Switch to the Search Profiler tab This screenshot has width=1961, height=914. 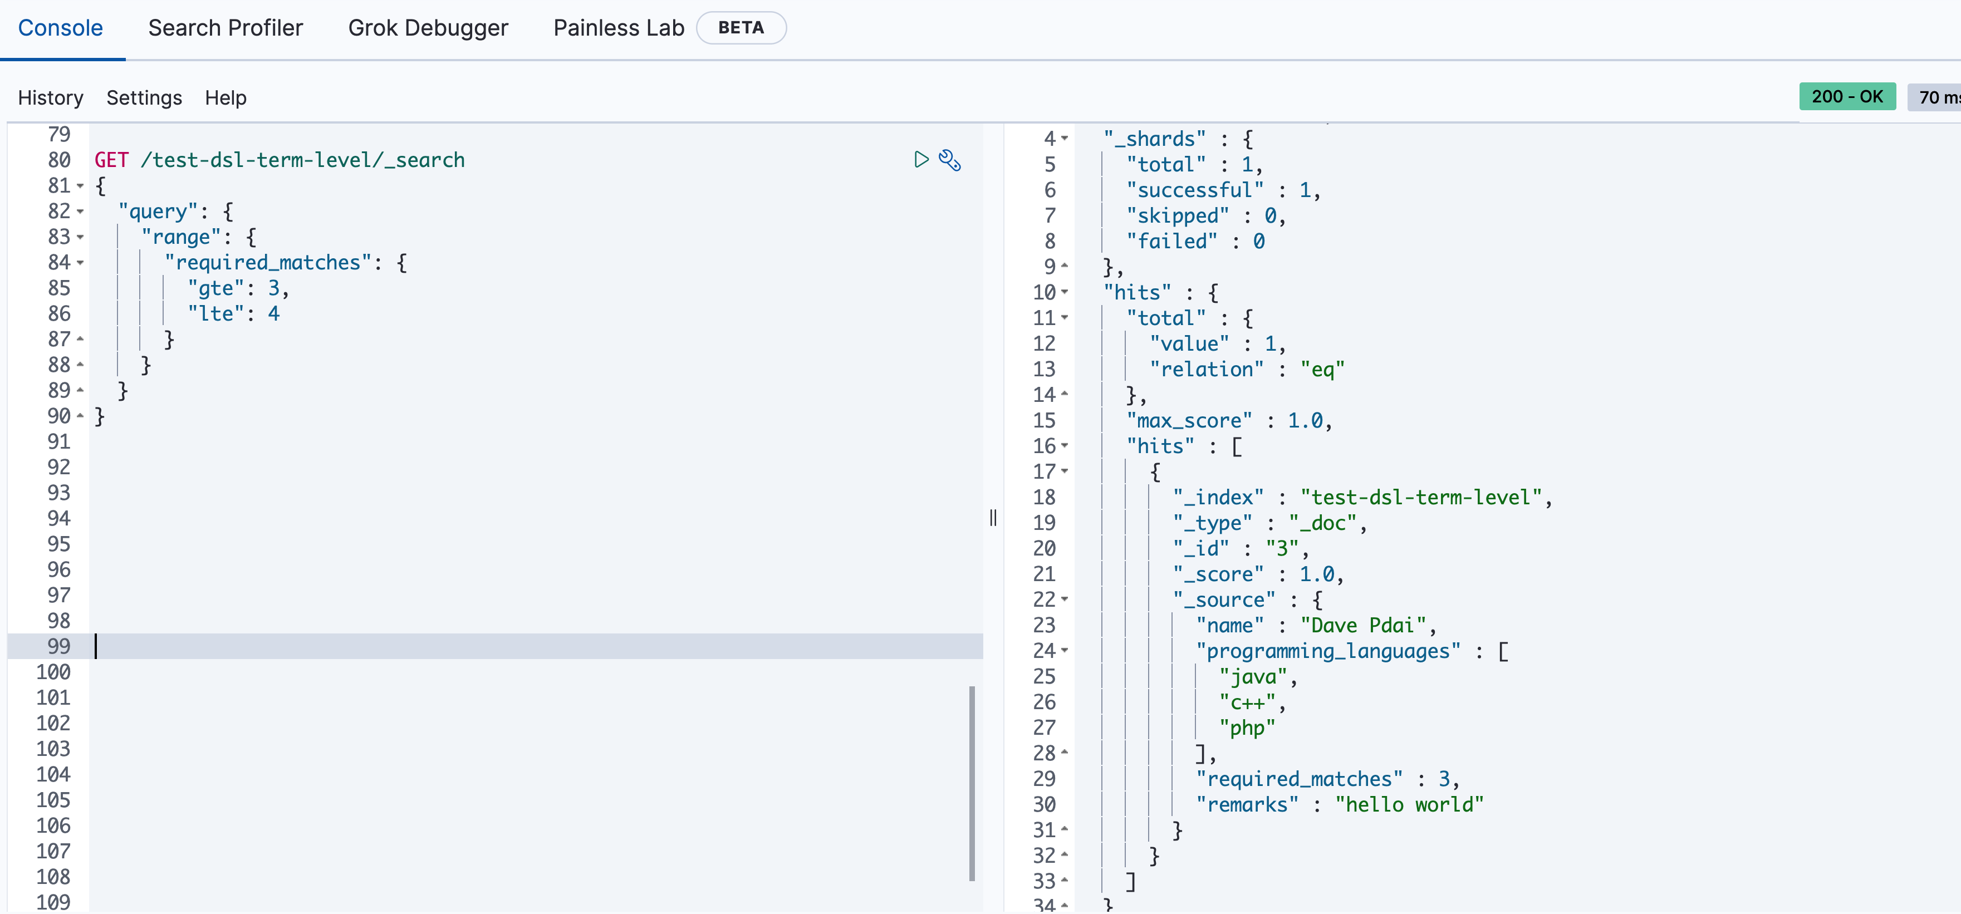click(x=225, y=28)
